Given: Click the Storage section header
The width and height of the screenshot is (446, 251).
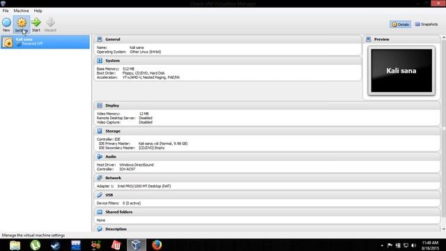Looking at the screenshot, I should tap(267, 131).
